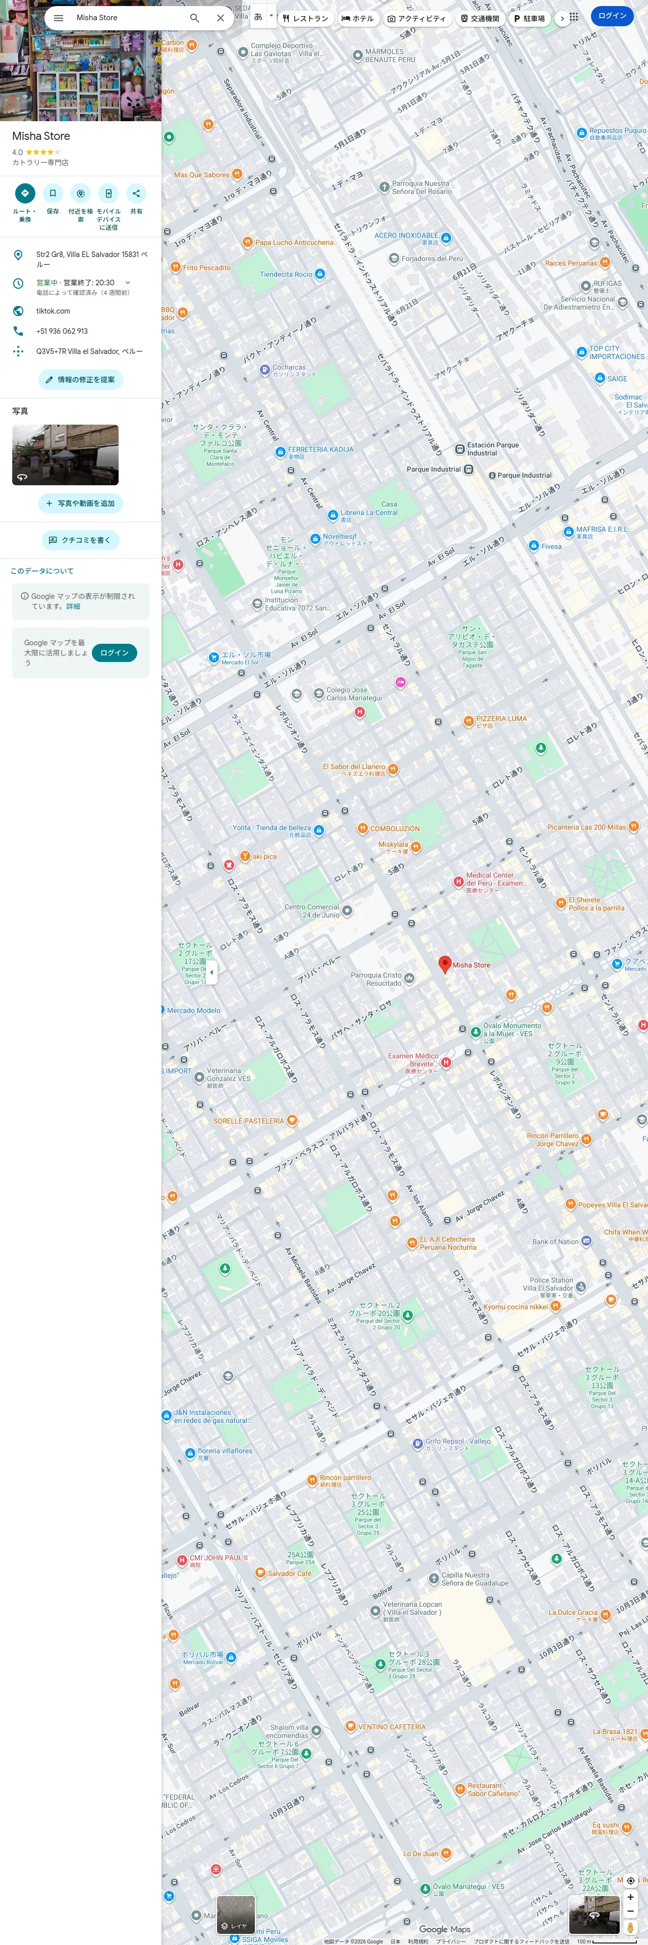The image size is (648, 1945).
Task: Get directions via the route icon
Action: click(x=25, y=193)
